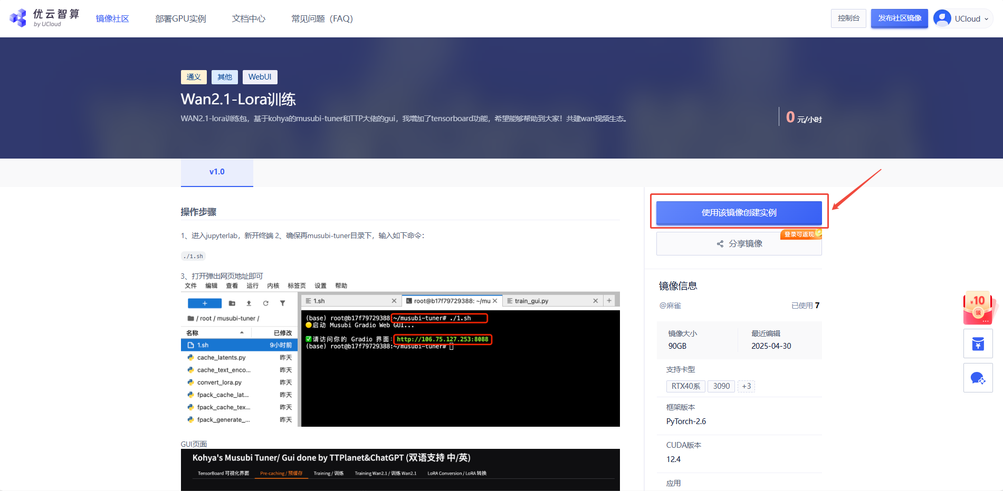Click the PyTorch-2.6 framework version text
Image resolution: width=1003 pixels, height=491 pixels.
point(686,421)
